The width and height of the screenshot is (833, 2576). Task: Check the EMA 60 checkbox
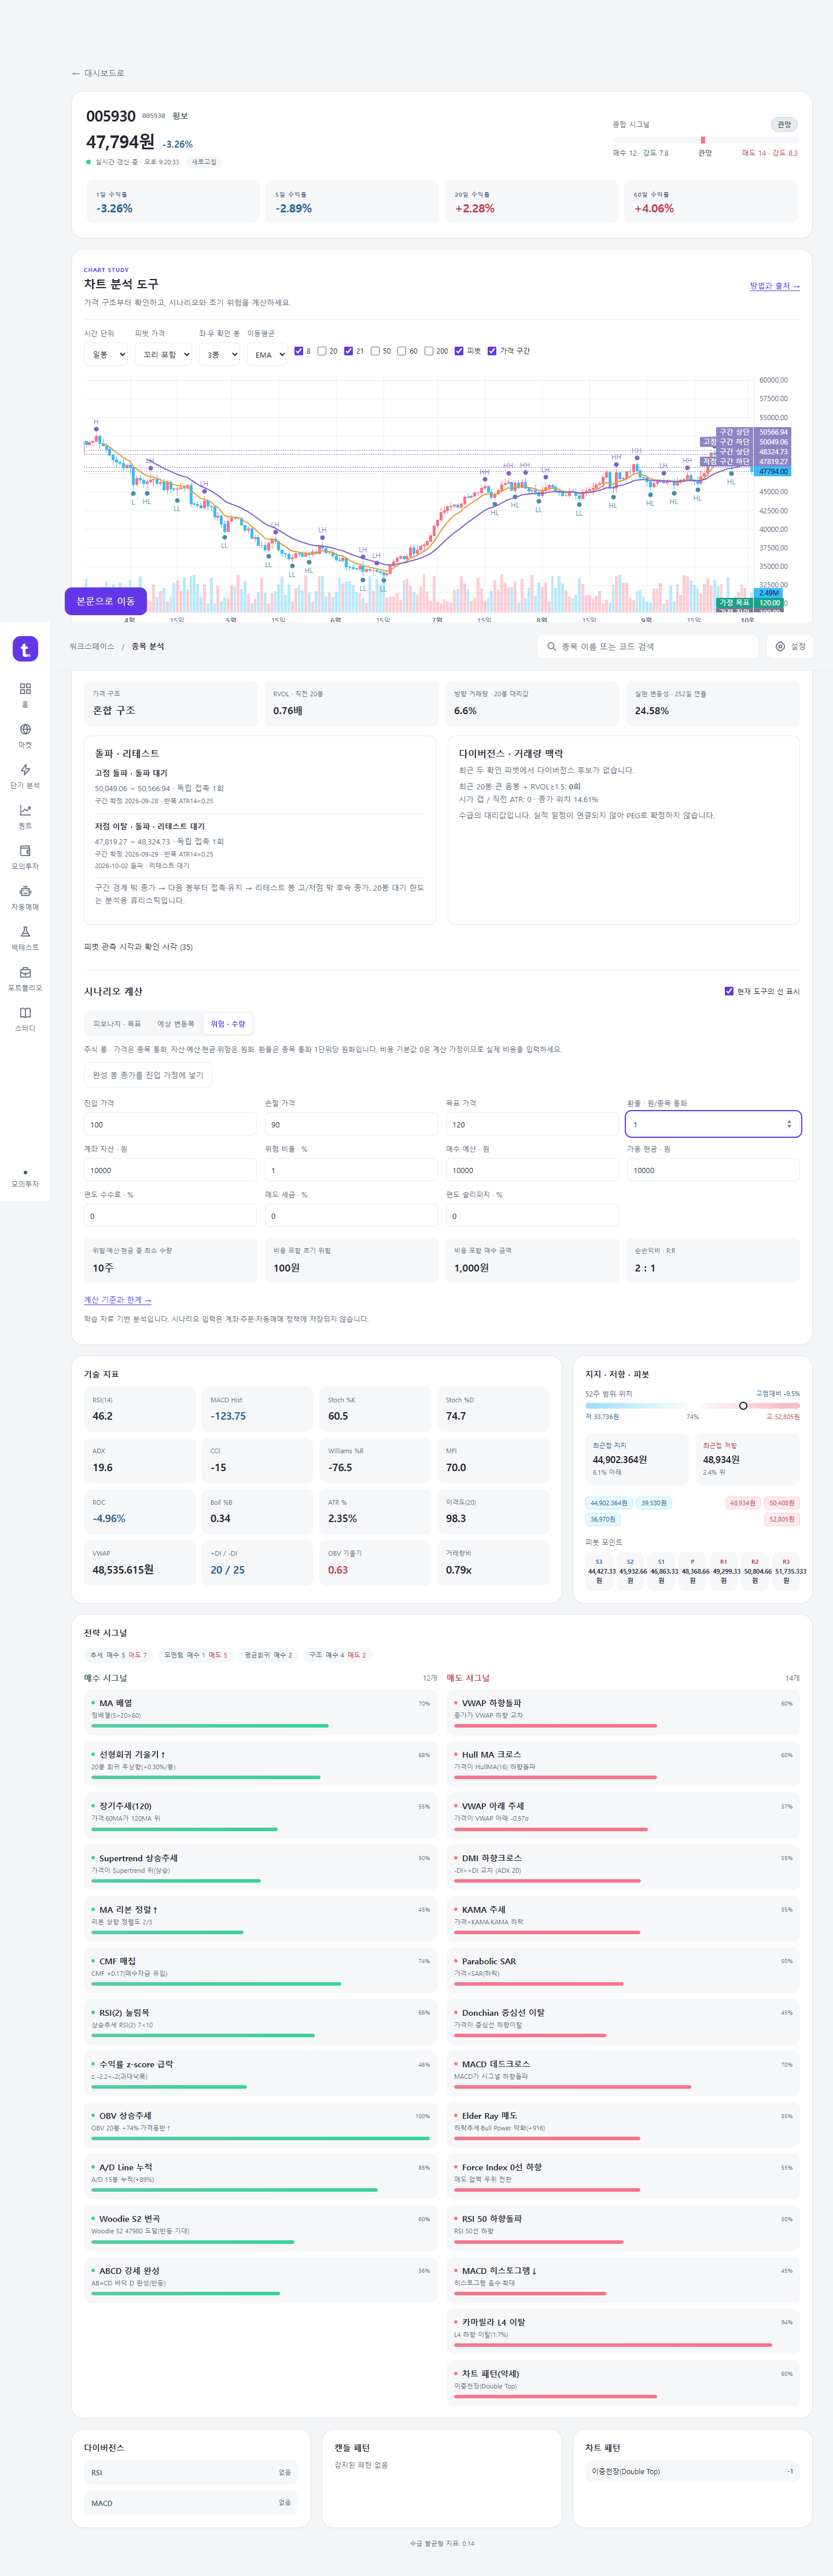pos(402,351)
